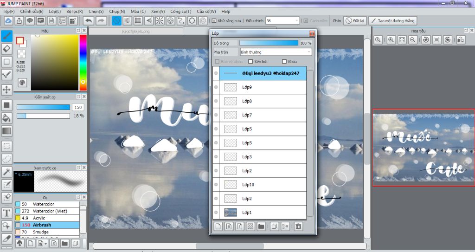Image resolution: width=475 pixels, height=252 pixels.
Task: Select the Watercolor (Wet) brush
Action: pos(47,211)
